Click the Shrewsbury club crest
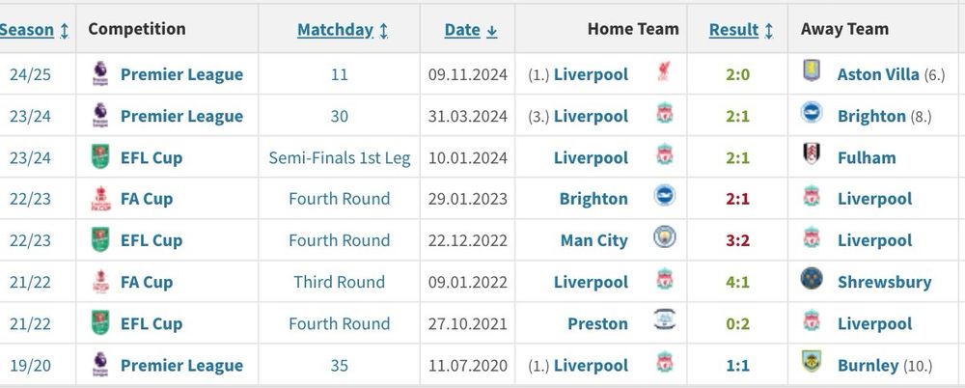The height and width of the screenshot is (388, 965). click(x=812, y=281)
